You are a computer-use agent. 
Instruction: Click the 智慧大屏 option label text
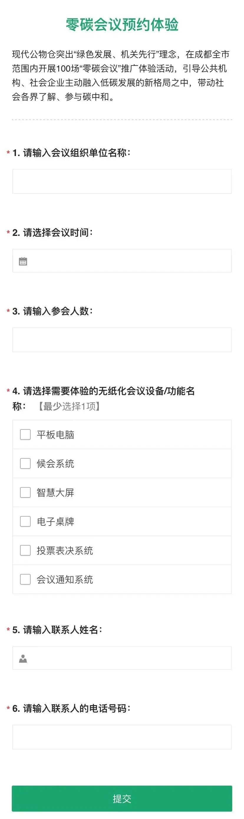(x=55, y=492)
